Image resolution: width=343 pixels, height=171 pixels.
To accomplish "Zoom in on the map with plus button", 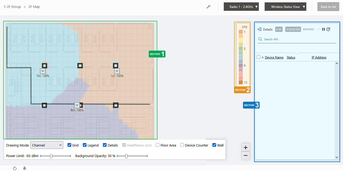I will pyautogui.click(x=246, y=148).
